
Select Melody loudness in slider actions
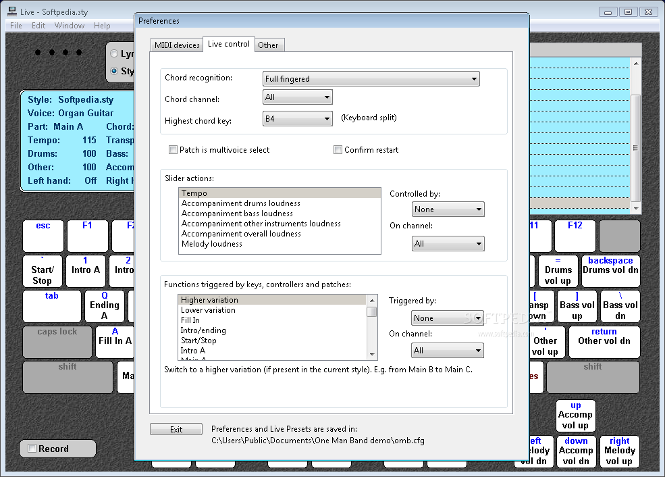coord(280,244)
